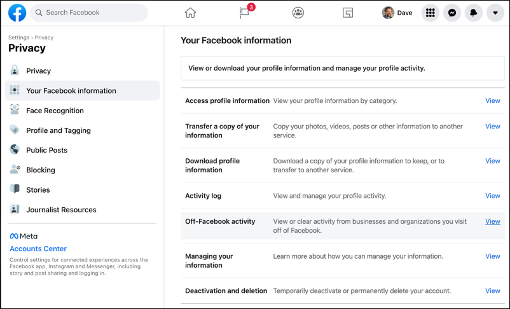
Task: Click the Face Recognition icon
Action: pyautogui.click(x=15, y=109)
